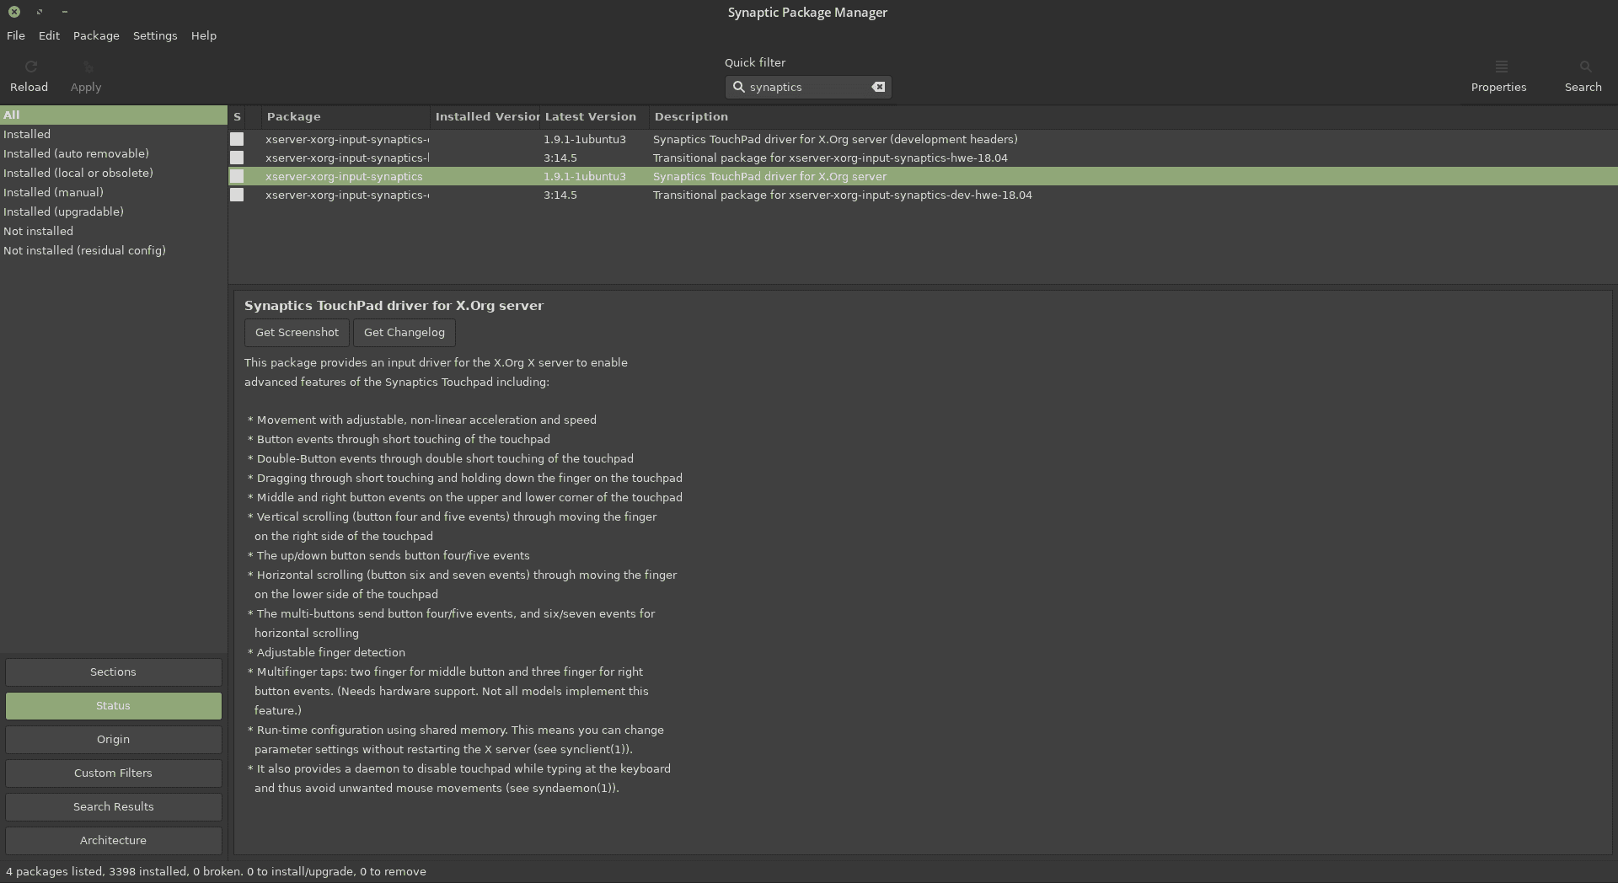1618x883 pixels.
Task: Open the Edit menu
Action: (49, 35)
